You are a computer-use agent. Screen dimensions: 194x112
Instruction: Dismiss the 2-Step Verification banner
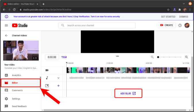tap(184, 17)
